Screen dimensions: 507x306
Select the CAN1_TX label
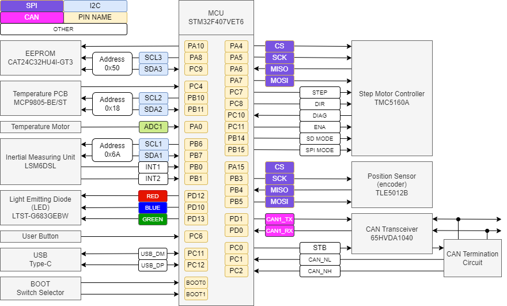pos(279,220)
